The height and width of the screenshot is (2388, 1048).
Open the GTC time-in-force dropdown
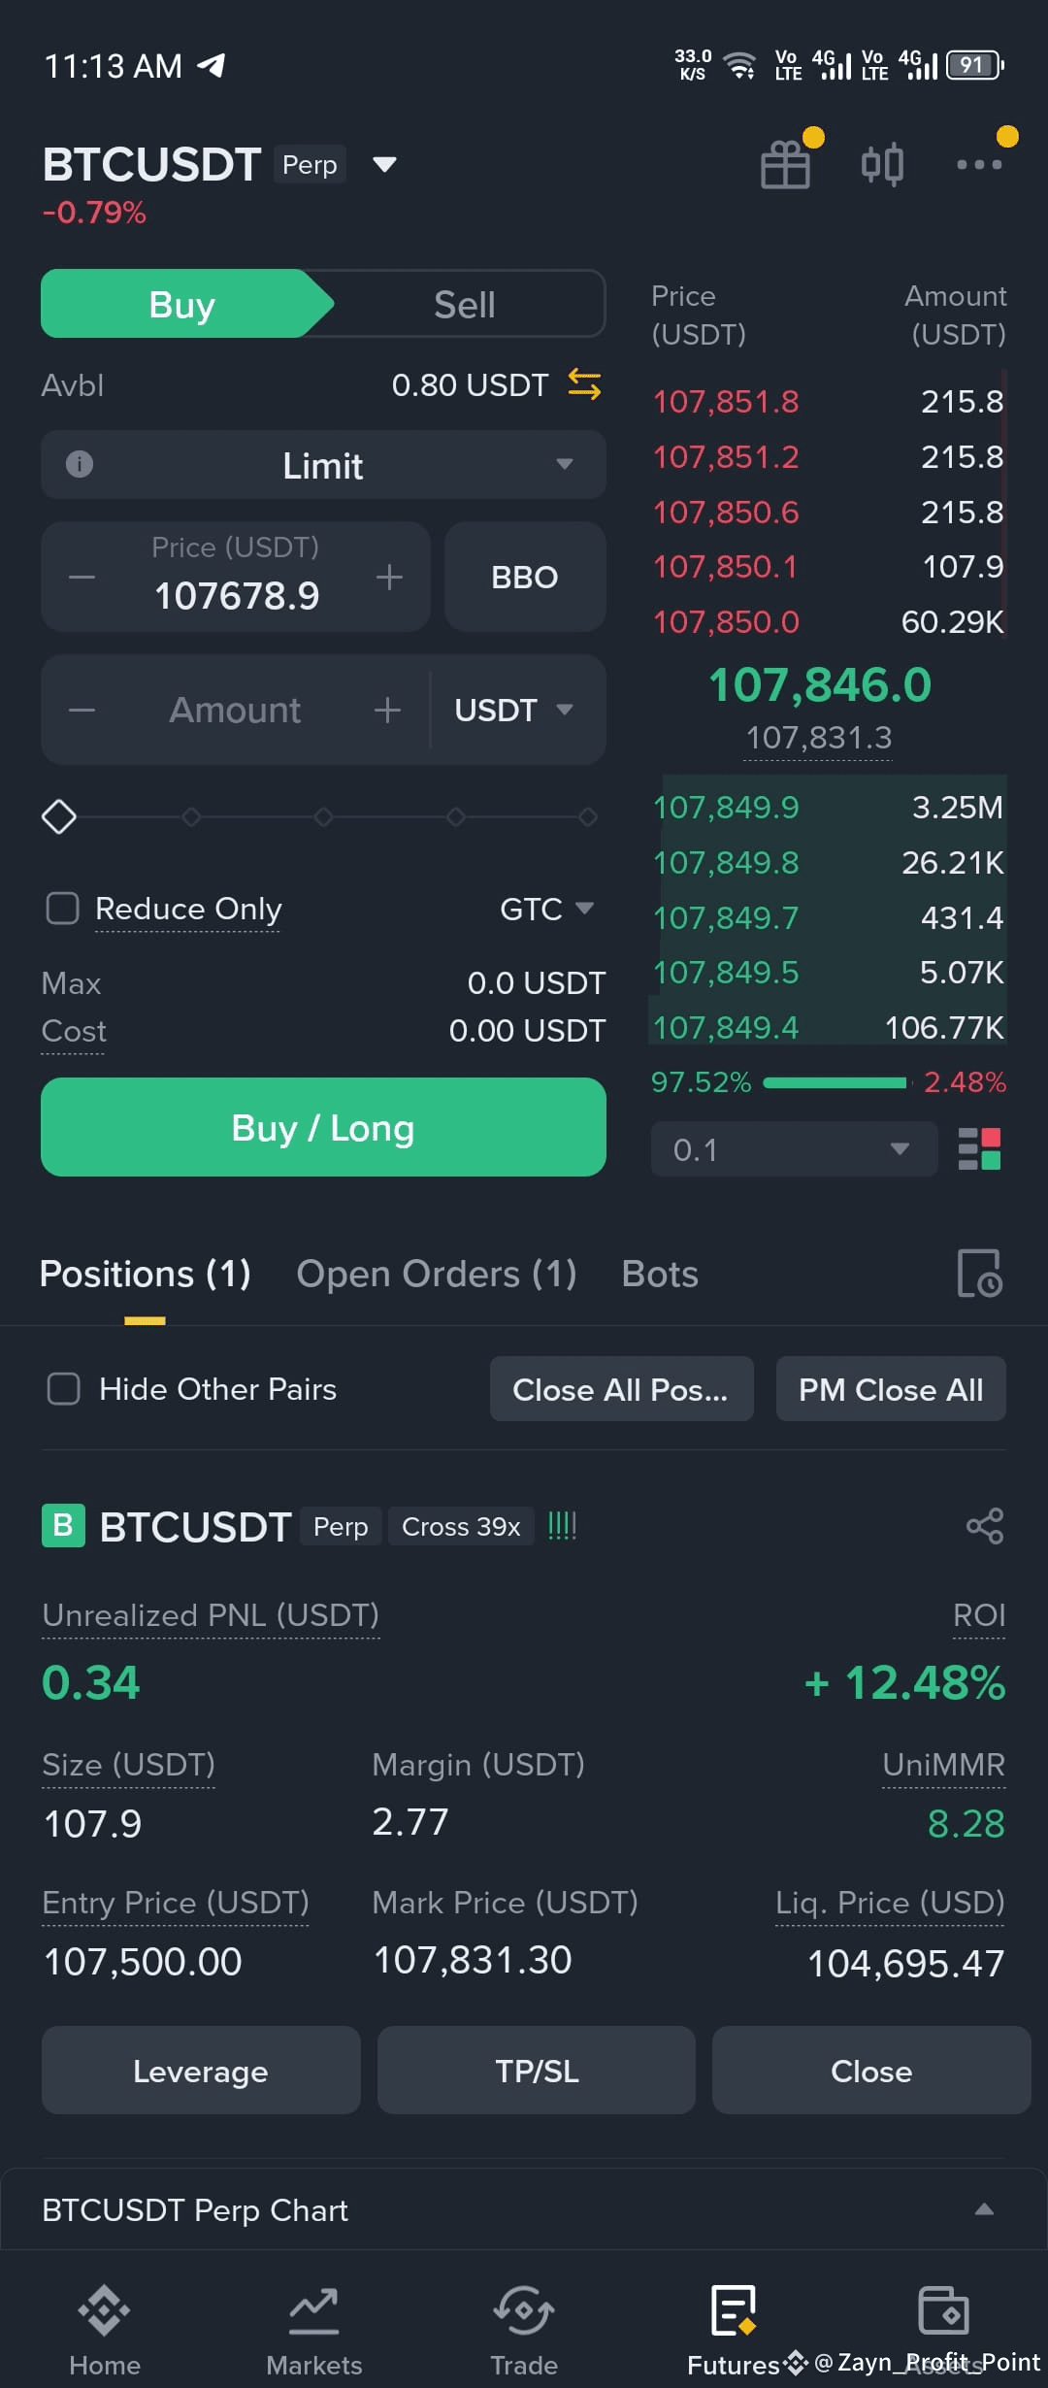(x=546, y=909)
